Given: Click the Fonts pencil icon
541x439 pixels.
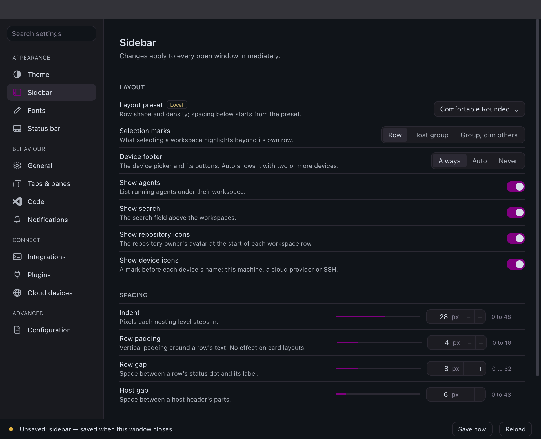Looking at the screenshot, I should point(17,110).
